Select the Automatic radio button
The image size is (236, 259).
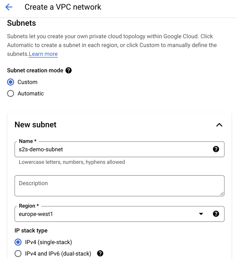click(11, 93)
